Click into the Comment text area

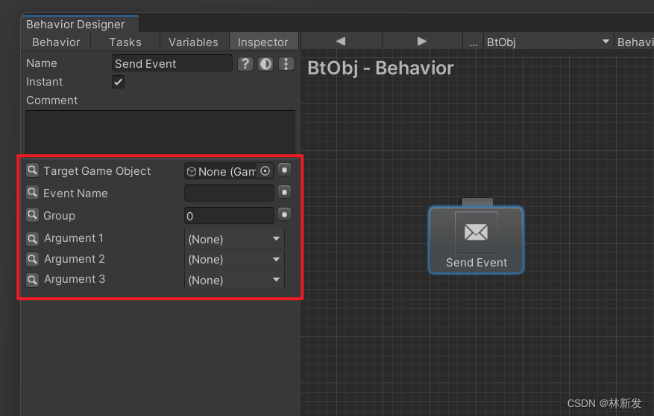[160, 131]
